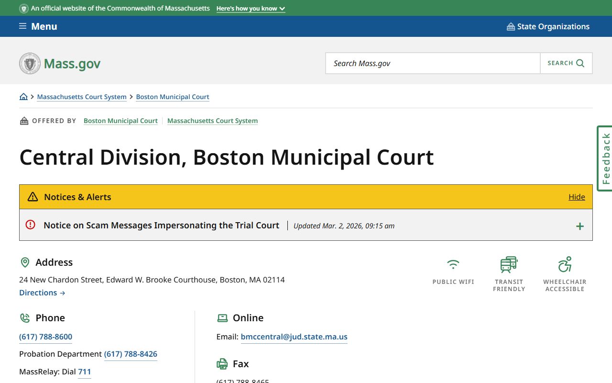Expand "Here's how you know" banner
Screen dimensions: 612x383
pos(251,9)
